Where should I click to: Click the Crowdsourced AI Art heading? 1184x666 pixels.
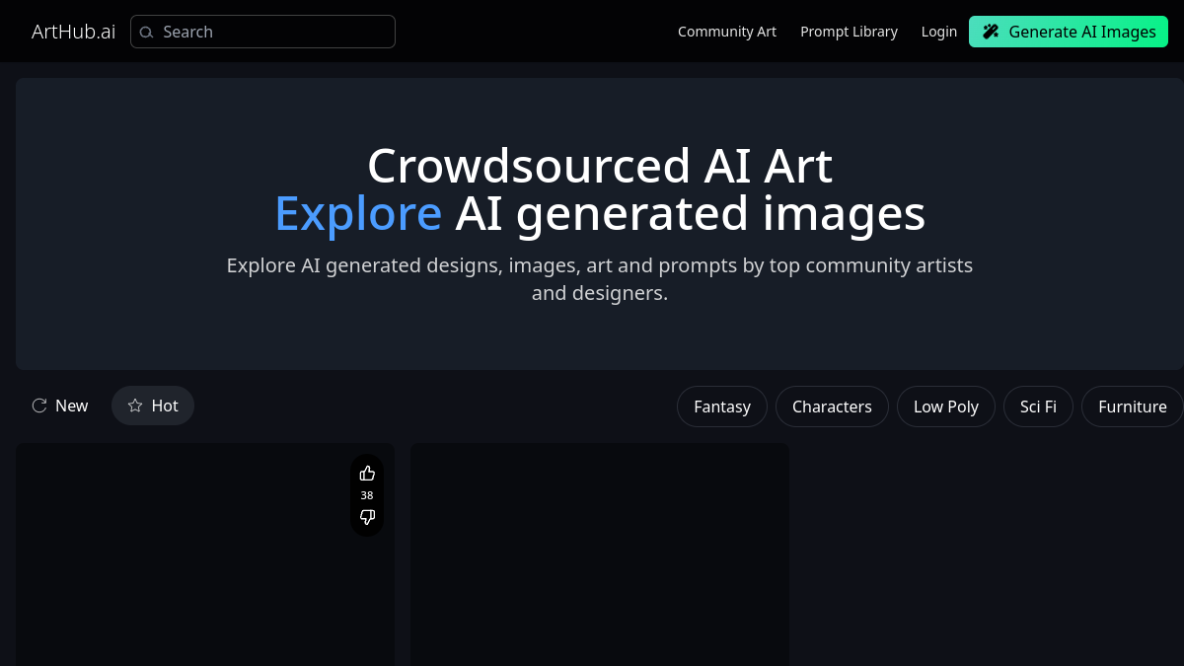point(600,166)
